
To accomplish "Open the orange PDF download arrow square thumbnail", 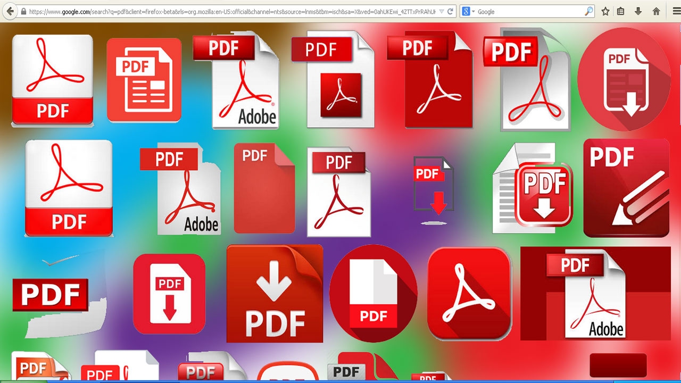I will click(275, 293).
